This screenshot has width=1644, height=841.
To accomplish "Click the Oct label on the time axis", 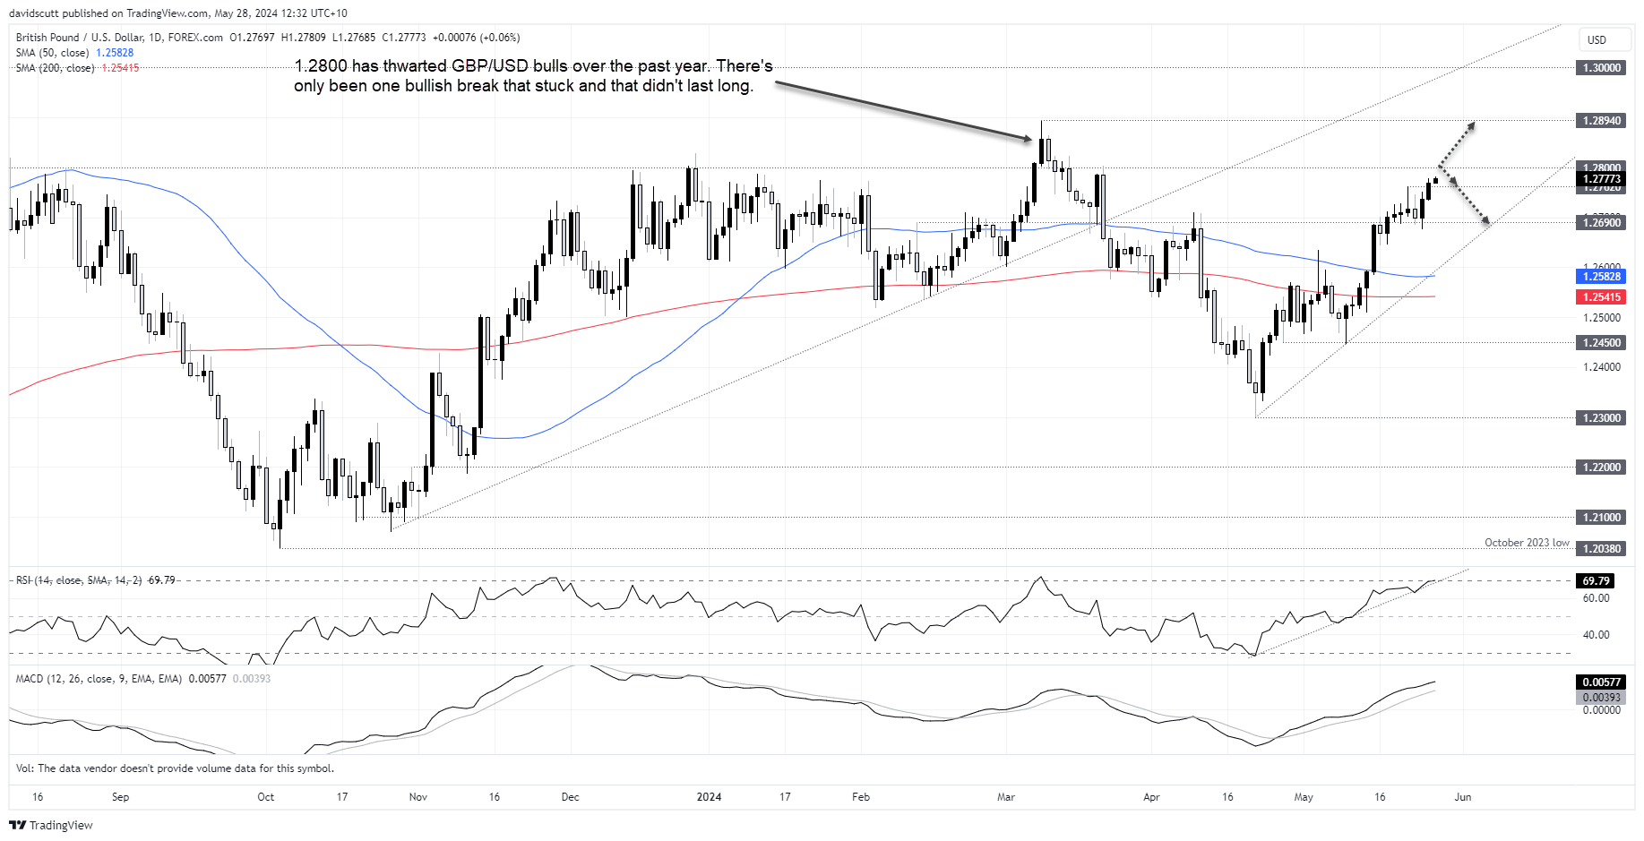I will (266, 797).
